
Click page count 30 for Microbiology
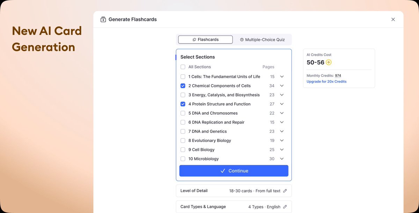272,159
